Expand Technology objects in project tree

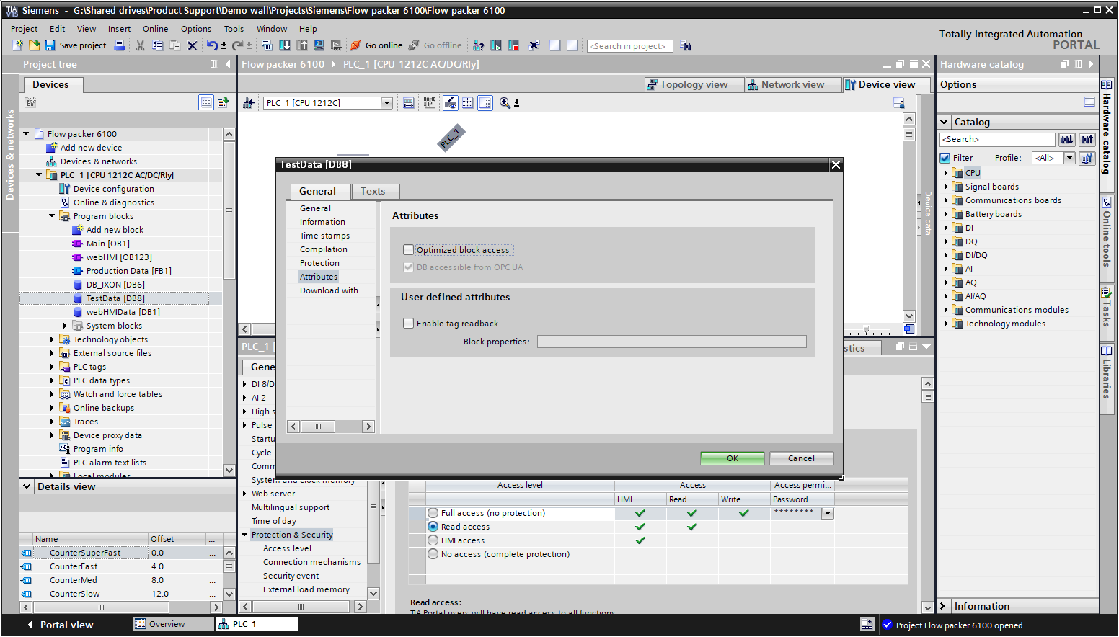(52, 339)
